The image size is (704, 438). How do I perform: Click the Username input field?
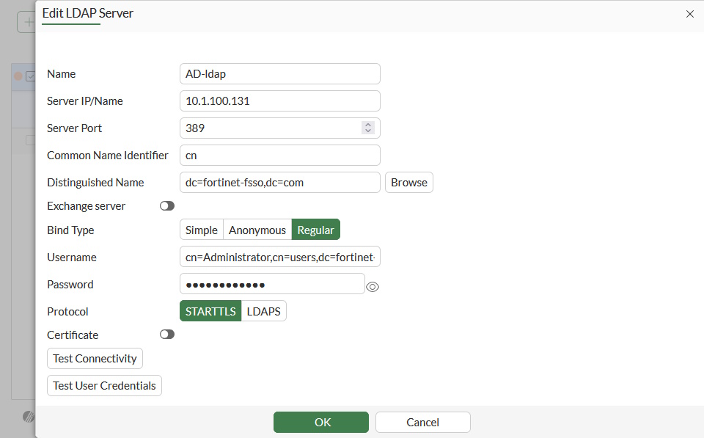point(279,257)
